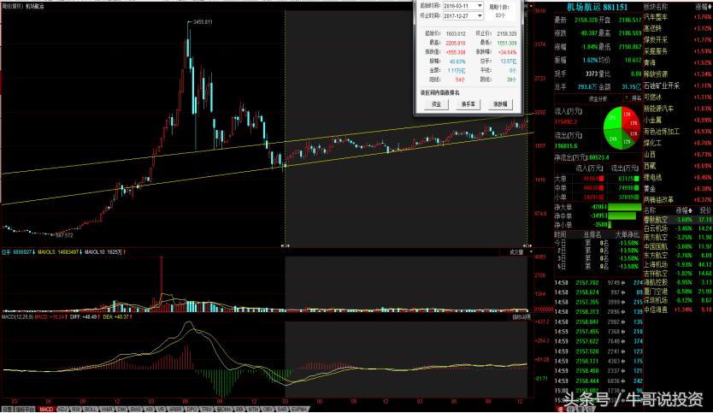Open the 高送转 sector row
Image resolution: width=713 pixels, height=413 pixels.
click(678, 28)
